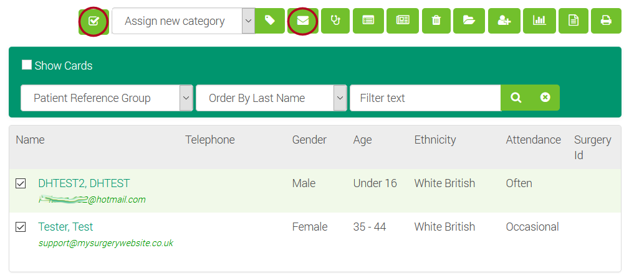
Task: Expand the Patient Reference Group dropdown
Action: click(107, 98)
